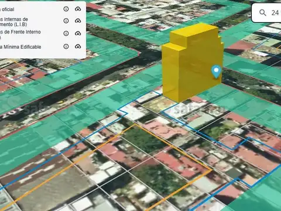Download the Mínima Edificable layer
The height and width of the screenshot is (211, 281).
click(78, 46)
